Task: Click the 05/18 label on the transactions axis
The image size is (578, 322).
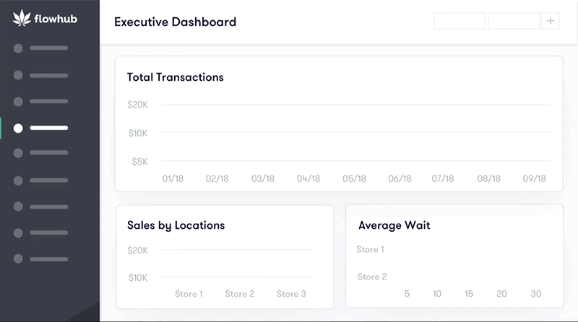Action: (x=355, y=178)
